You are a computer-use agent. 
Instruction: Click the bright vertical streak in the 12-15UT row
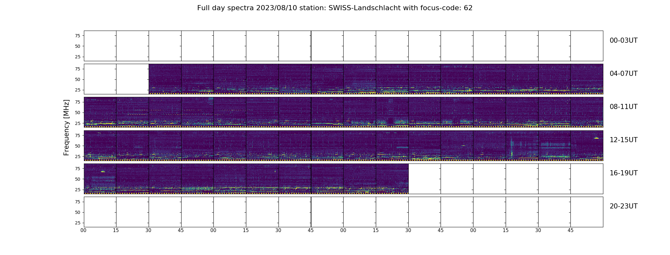512,147
